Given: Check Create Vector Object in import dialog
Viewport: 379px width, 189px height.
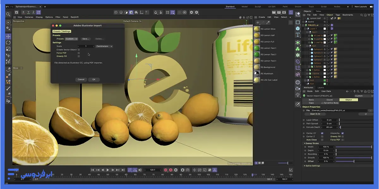Looking at the screenshot, I should 79,50.
